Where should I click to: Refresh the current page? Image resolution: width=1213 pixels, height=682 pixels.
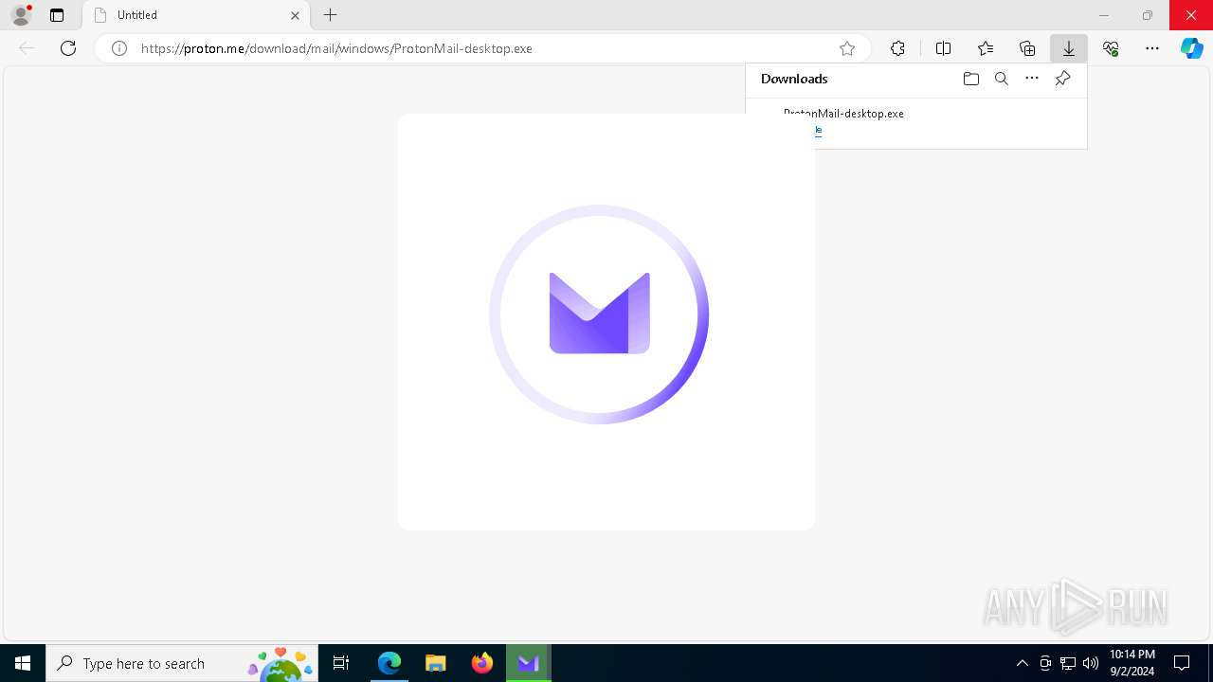click(68, 48)
